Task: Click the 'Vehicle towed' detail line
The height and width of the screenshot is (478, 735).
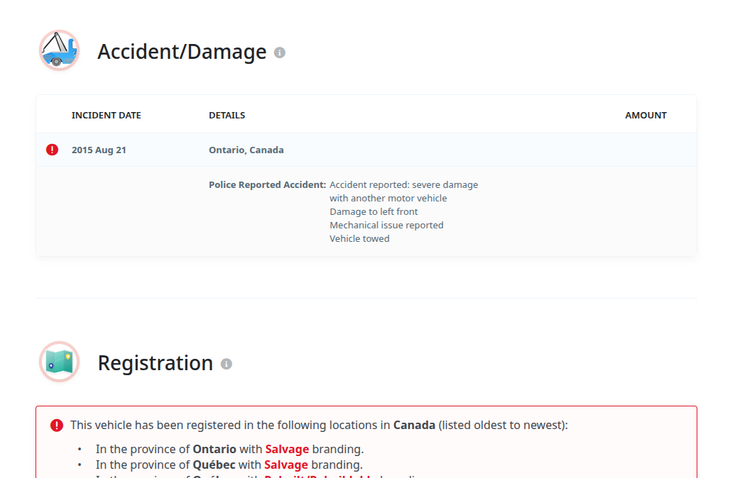Action: click(359, 239)
